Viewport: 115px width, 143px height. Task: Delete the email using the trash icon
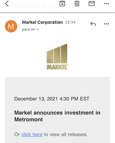pos(77,4)
